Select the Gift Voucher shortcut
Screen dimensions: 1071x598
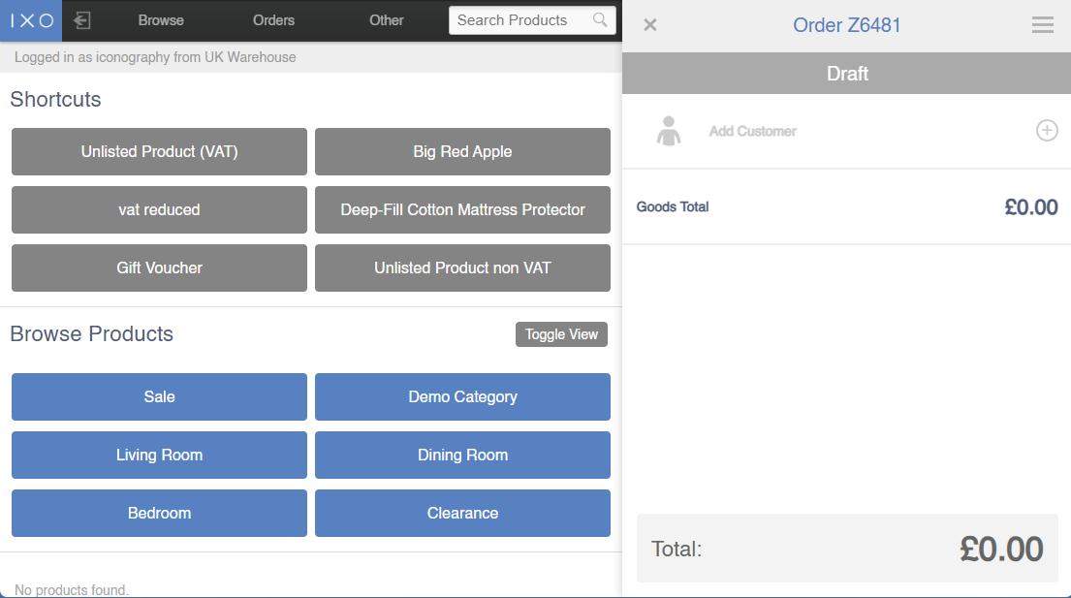point(159,268)
